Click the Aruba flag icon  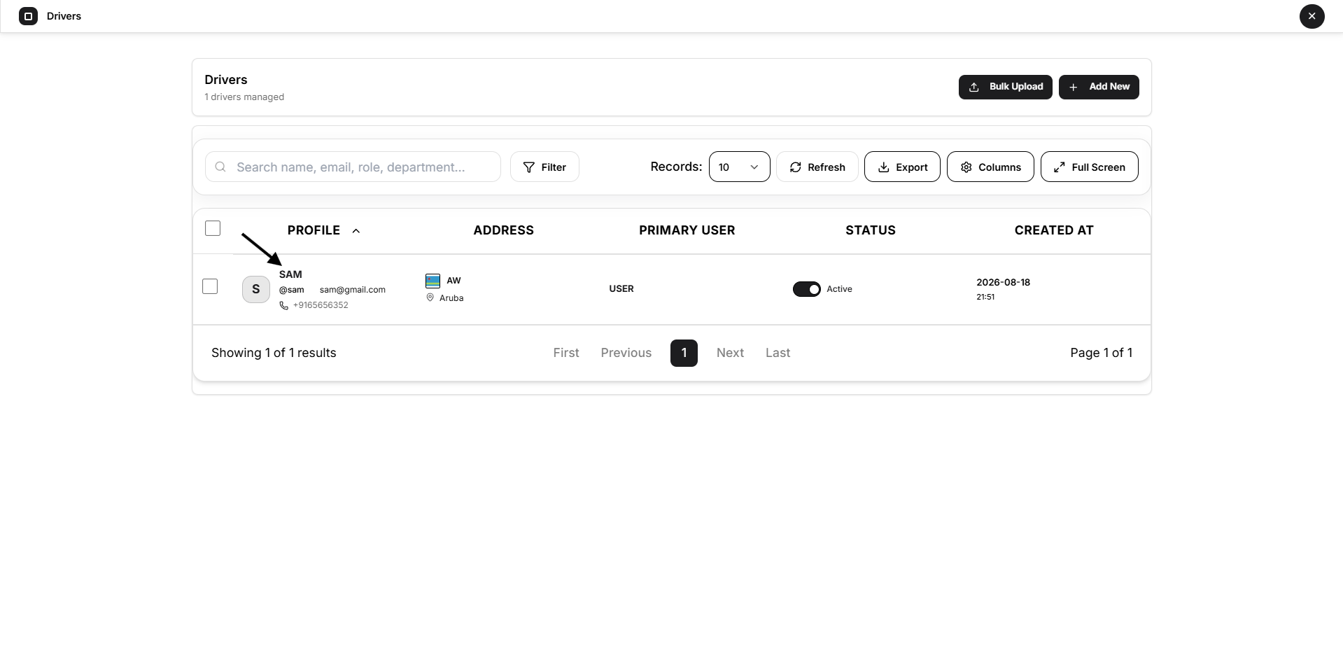coord(433,281)
